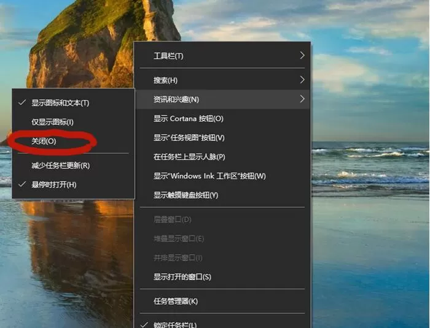Click the disabled 堆叠显示窗口(E) entry
Screen dimensions: 430x328
coord(222,238)
